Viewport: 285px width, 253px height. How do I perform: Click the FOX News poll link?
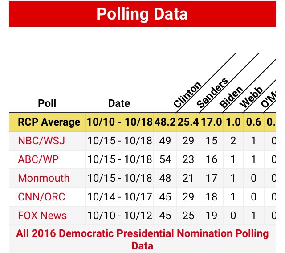(42, 216)
